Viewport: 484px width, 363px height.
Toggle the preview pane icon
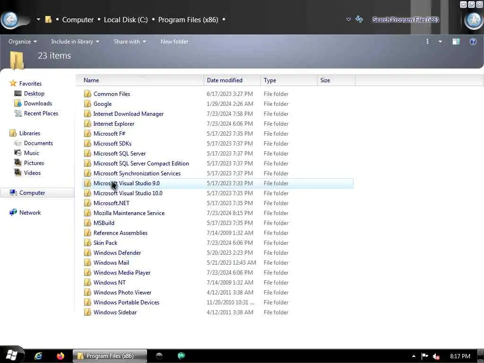pyautogui.click(x=456, y=42)
